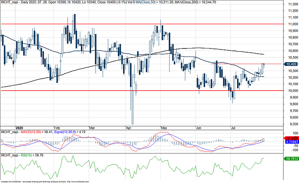Click the MA1(Close,200) = 10,544.70 title text

click(196, 2)
